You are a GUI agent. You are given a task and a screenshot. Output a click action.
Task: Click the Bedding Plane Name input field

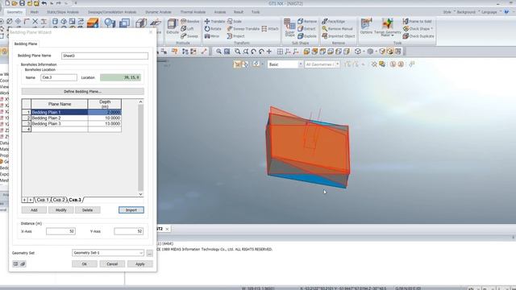pyautogui.click(x=105, y=56)
